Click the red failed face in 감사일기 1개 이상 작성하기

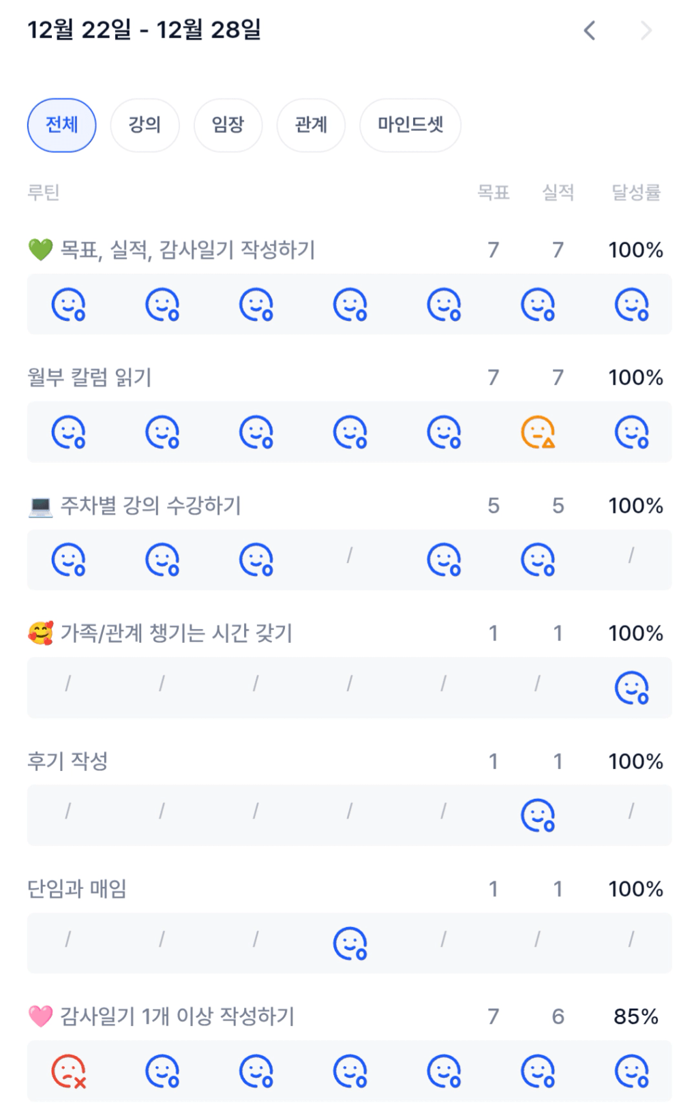[x=69, y=1072]
